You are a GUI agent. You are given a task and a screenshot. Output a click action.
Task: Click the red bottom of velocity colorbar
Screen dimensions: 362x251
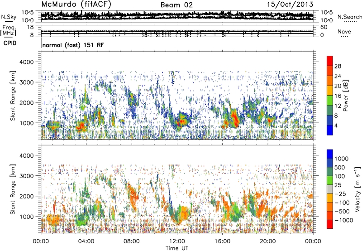tap(330, 224)
